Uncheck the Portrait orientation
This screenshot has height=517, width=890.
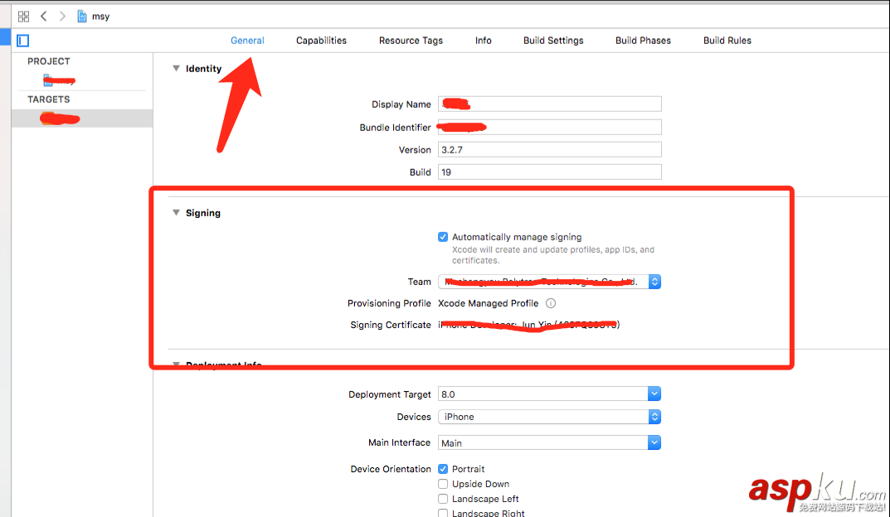tap(443, 469)
